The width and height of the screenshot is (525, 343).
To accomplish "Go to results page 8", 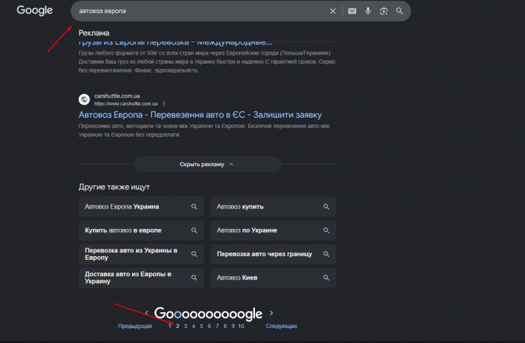I will click(x=225, y=326).
